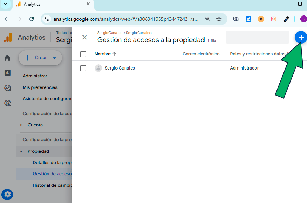Open the Advertising icon in sidebar
Viewport: 307px width, 203px height.
(7, 103)
